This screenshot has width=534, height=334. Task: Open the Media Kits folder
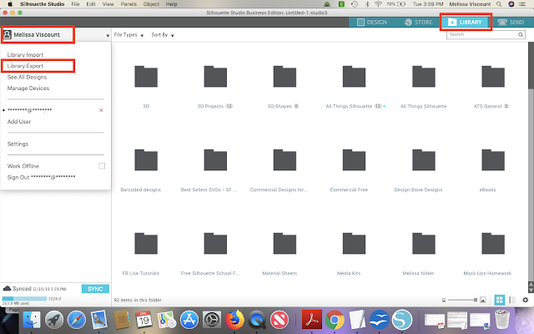coord(354,243)
